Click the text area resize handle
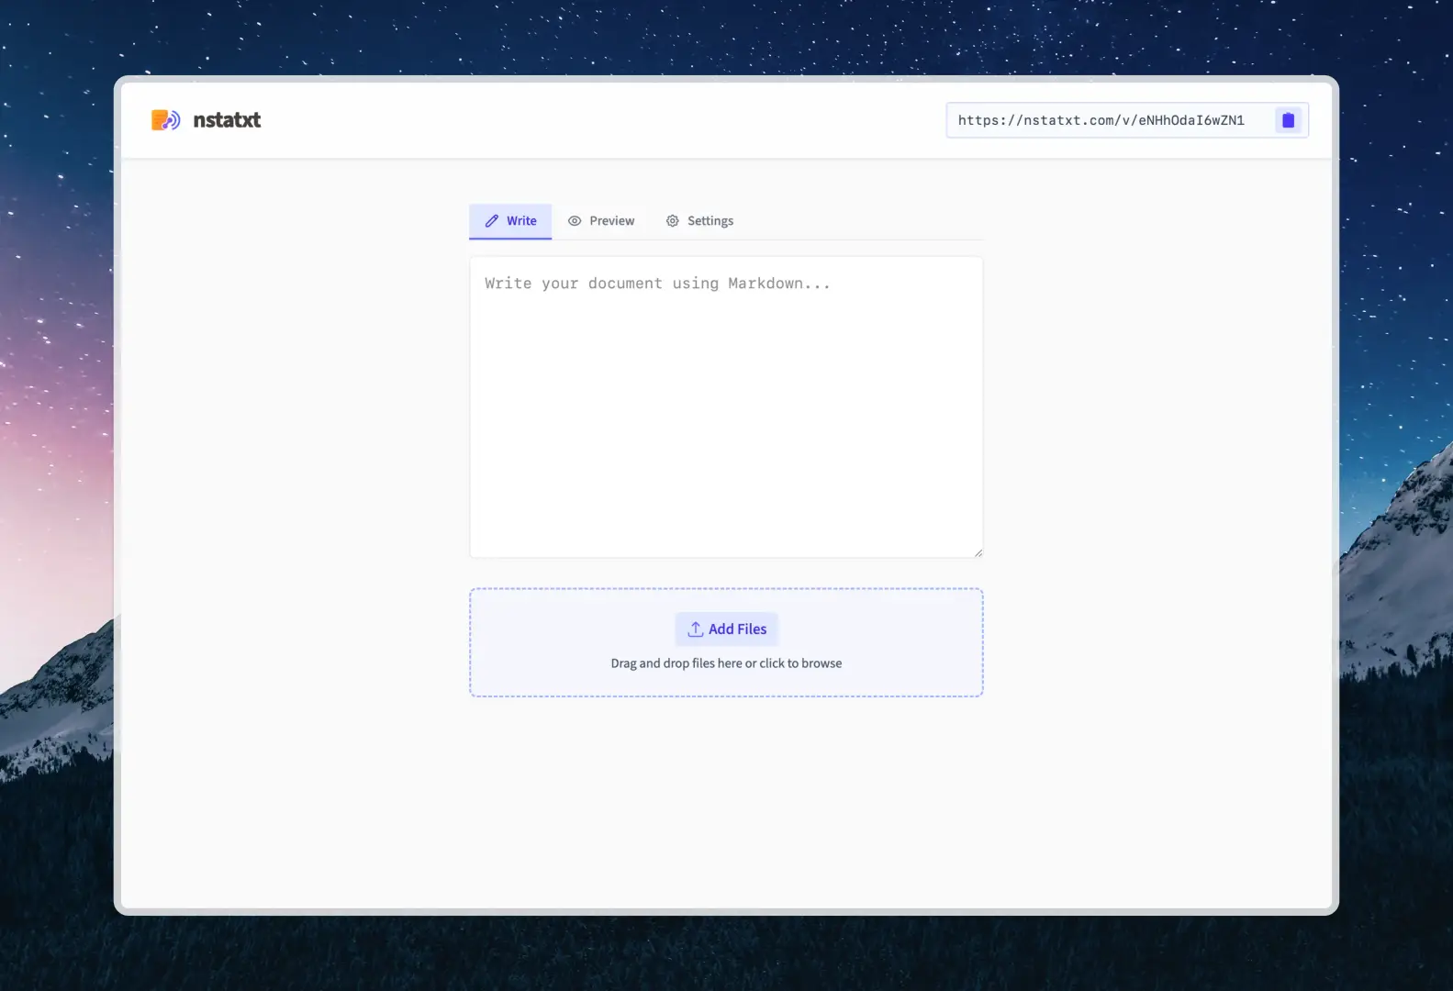Screen dimensions: 1453x991 pyautogui.click(x=978, y=552)
